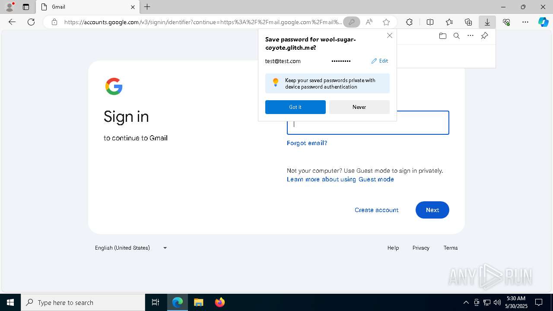
Task: Click the browser profile avatar icon
Action: [x=9, y=7]
